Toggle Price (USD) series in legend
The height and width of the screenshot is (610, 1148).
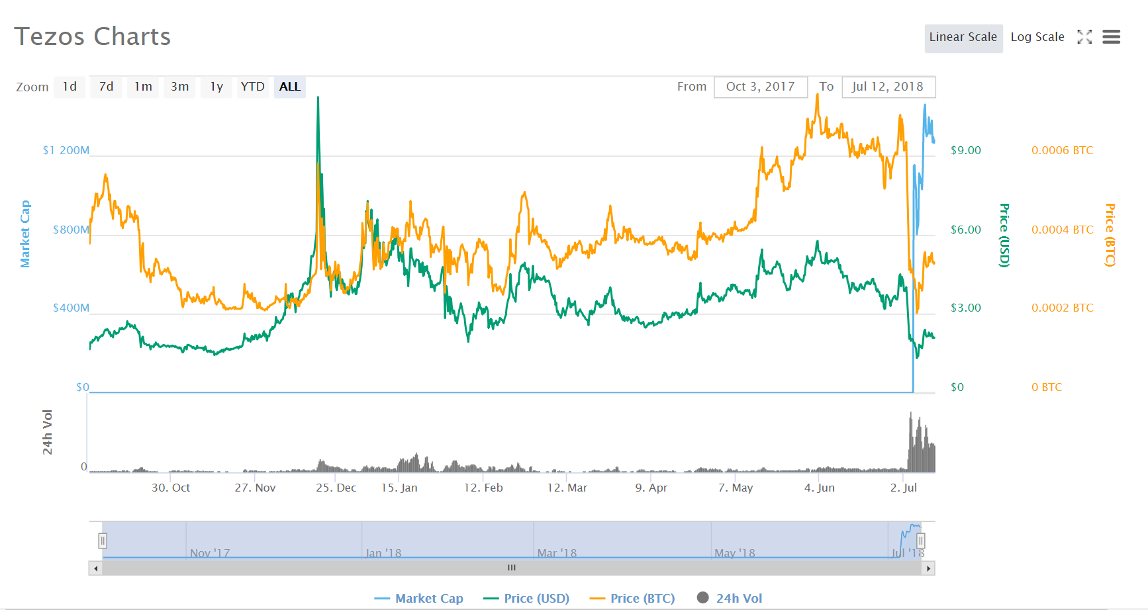tap(526, 598)
